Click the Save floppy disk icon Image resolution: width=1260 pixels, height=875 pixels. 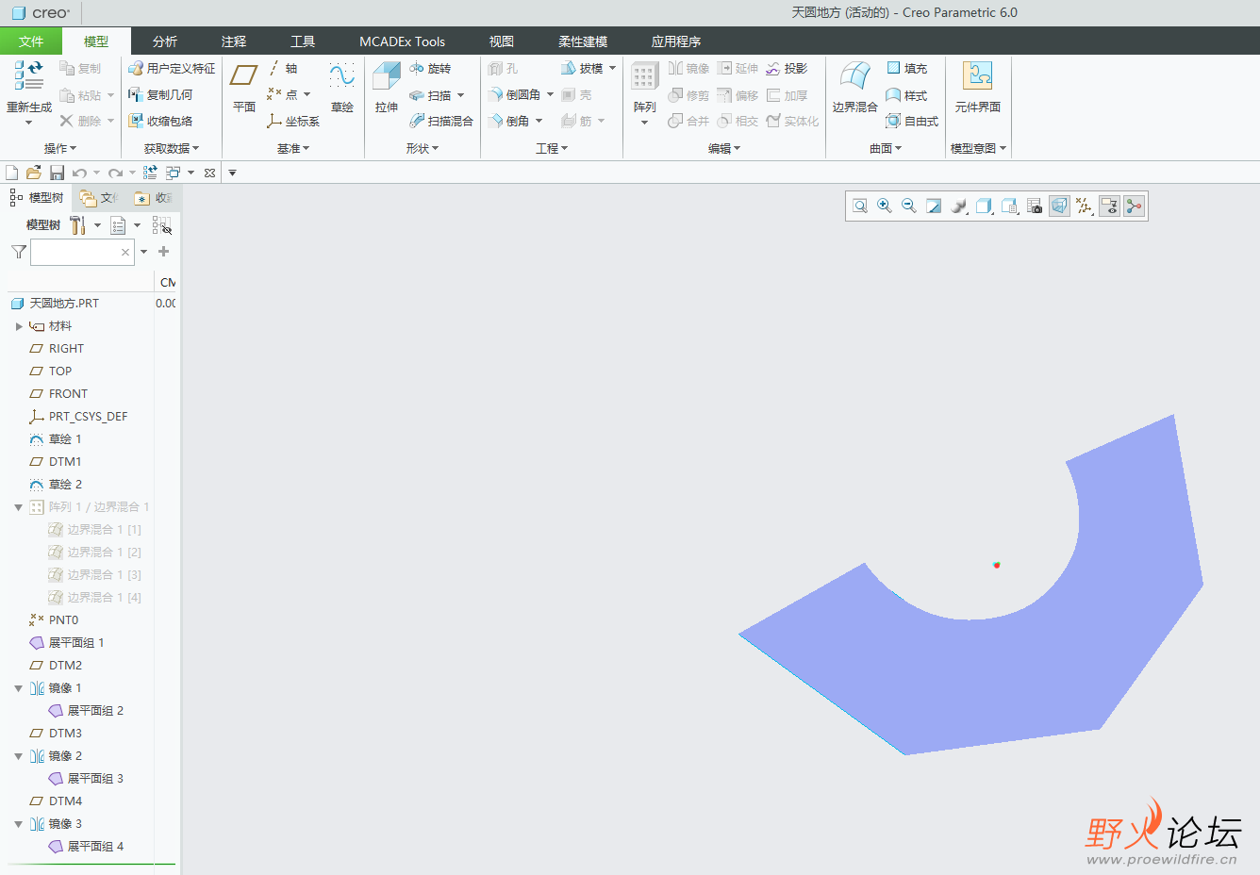tap(57, 173)
